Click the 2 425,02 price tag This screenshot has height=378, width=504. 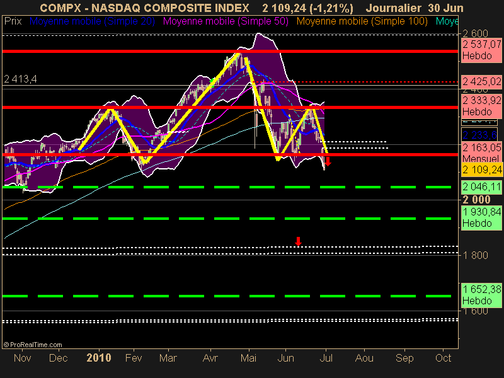pyautogui.click(x=481, y=81)
